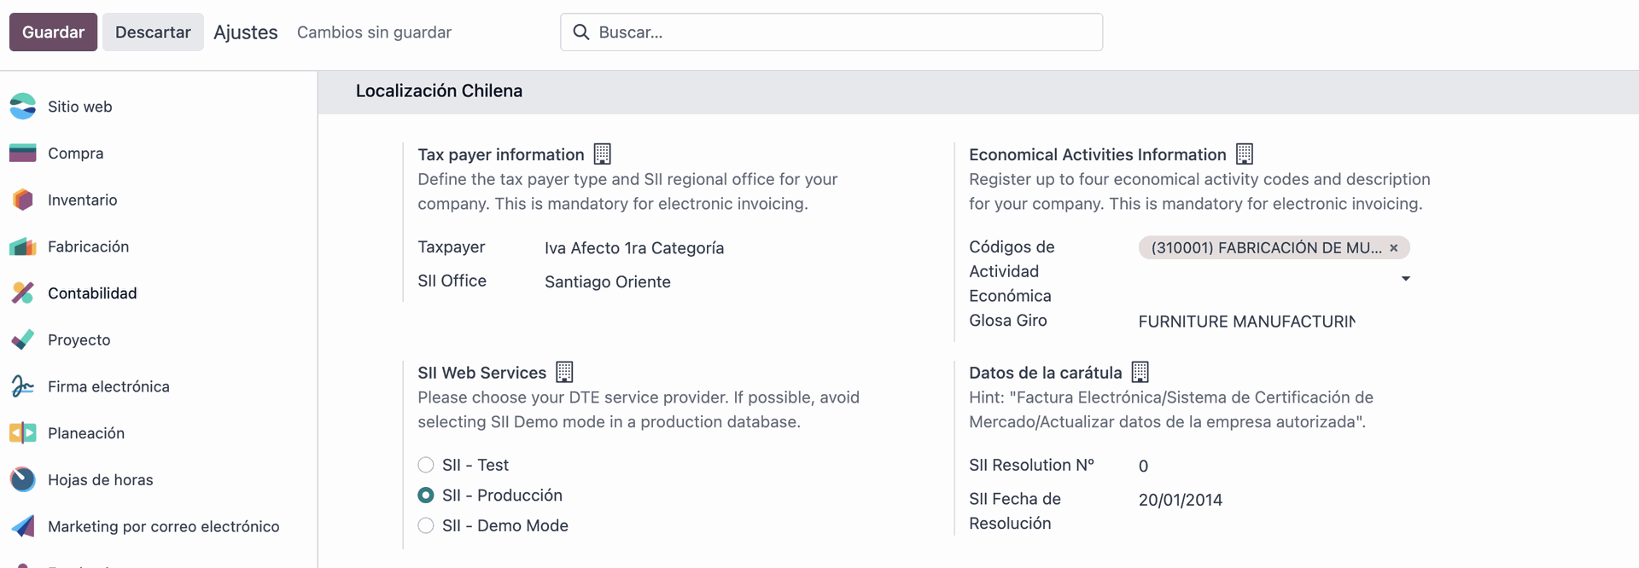The width and height of the screenshot is (1639, 568).
Task: Click the Descartar button
Action: coord(153,32)
